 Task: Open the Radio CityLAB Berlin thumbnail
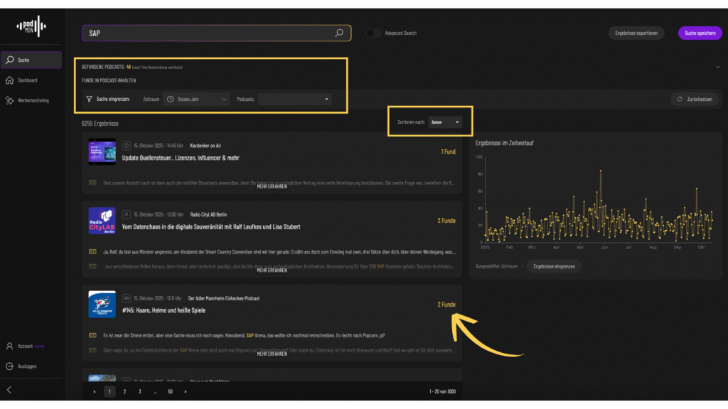coord(102,221)
